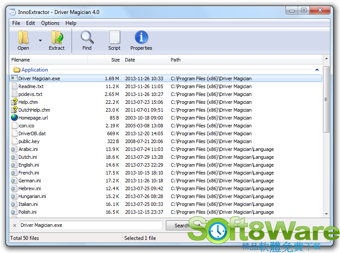340x253 pixels.
Task: Click the file list scroll up arrow
Action: [x=326, y=58]
